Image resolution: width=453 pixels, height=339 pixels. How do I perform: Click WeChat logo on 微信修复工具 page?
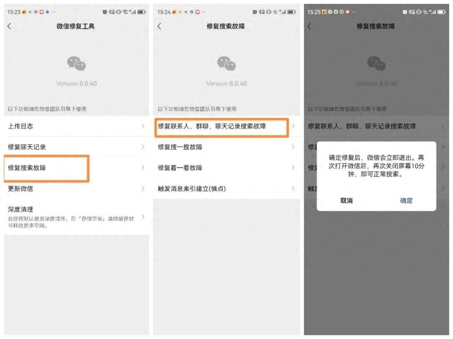coord(76,64)
